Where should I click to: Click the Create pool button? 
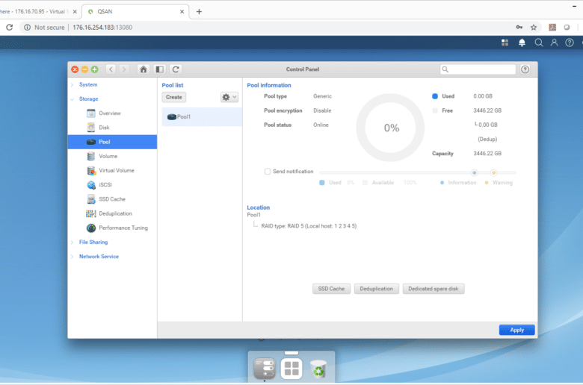pyautogui.click(x=174, y=97)
